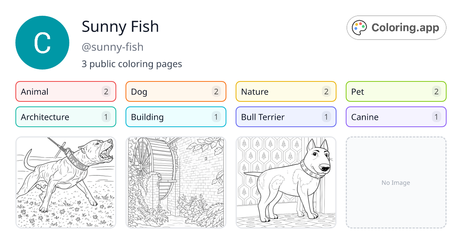Select the Architecture category chip

65,117
